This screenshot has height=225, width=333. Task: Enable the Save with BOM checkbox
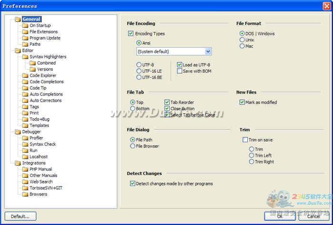click(180, 71)
